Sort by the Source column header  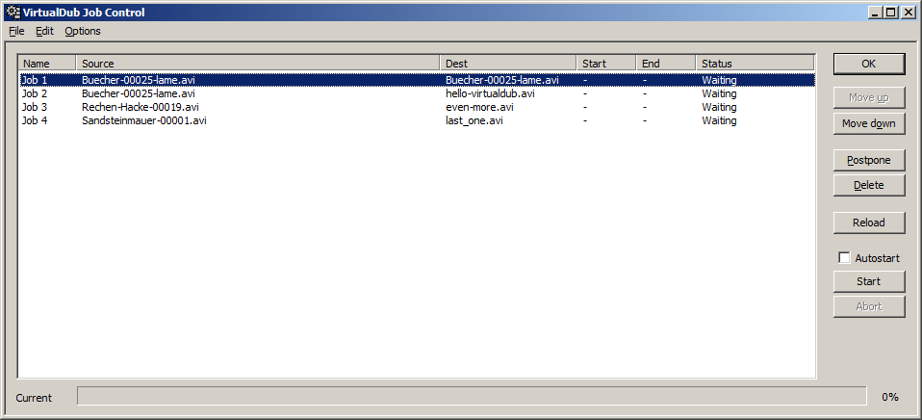[258, 63]
